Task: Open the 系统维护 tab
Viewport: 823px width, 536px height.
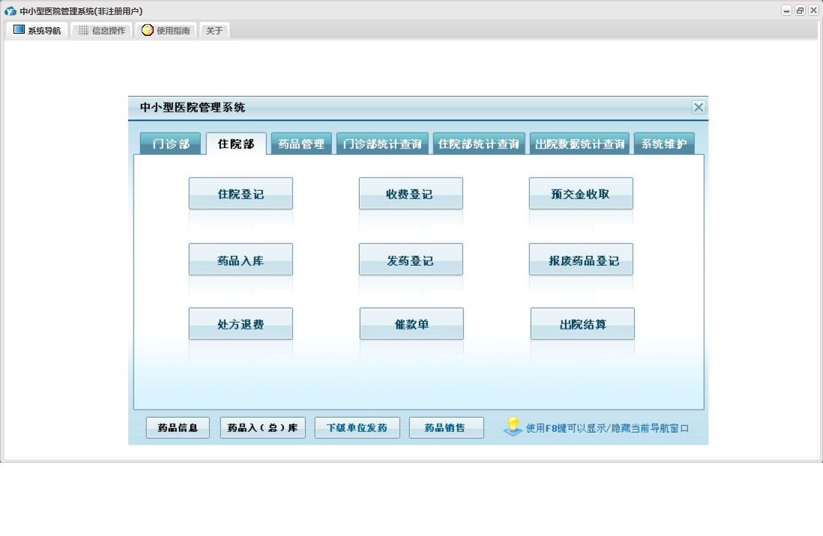Action: pyautogui.click(x=663, y=144)
